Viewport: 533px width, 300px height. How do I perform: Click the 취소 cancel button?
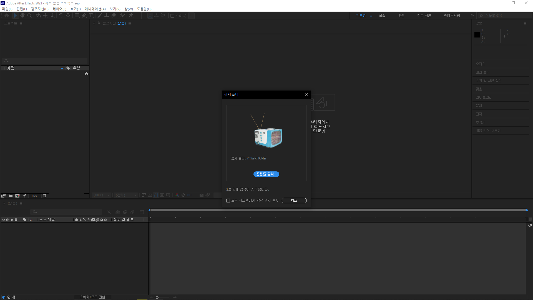294,201
